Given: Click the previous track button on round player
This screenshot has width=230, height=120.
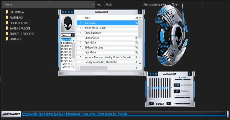Looking at the screenshot, I should click(x=162, y=46).
